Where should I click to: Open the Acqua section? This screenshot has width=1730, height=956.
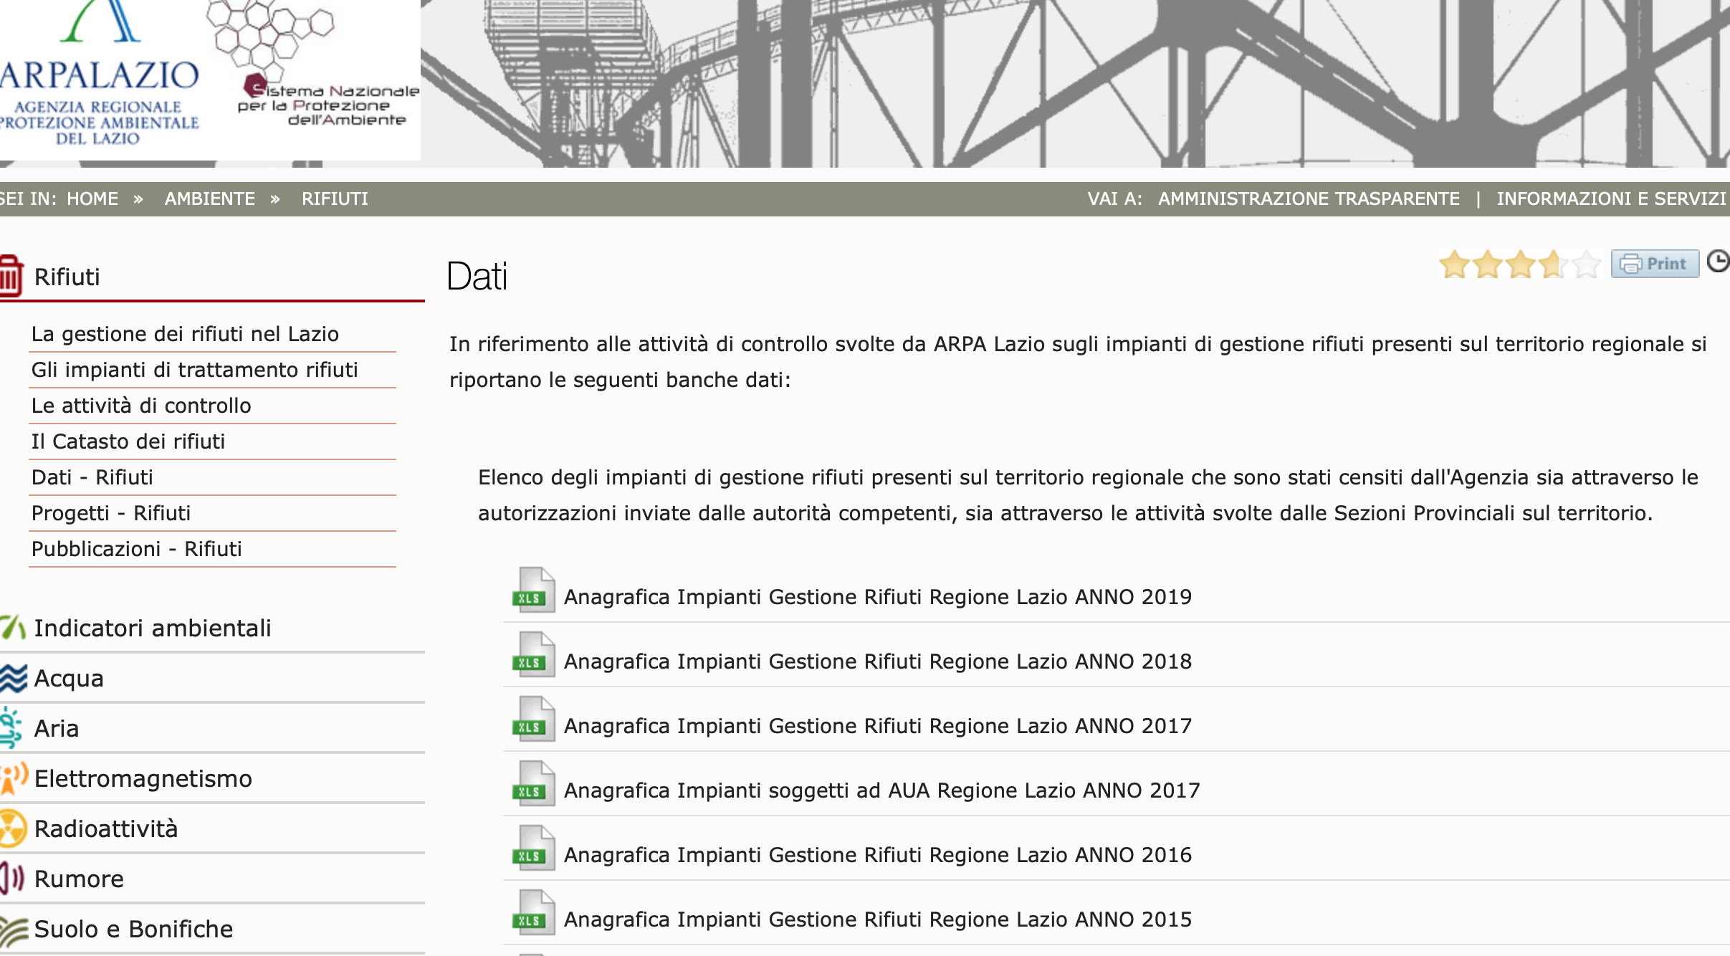click(x=69, y=678)
